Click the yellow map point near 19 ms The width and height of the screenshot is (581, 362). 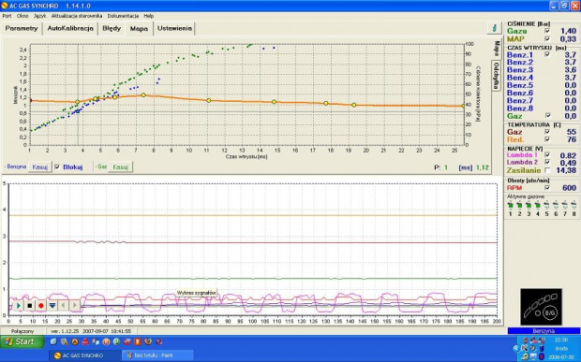[354, 105]
